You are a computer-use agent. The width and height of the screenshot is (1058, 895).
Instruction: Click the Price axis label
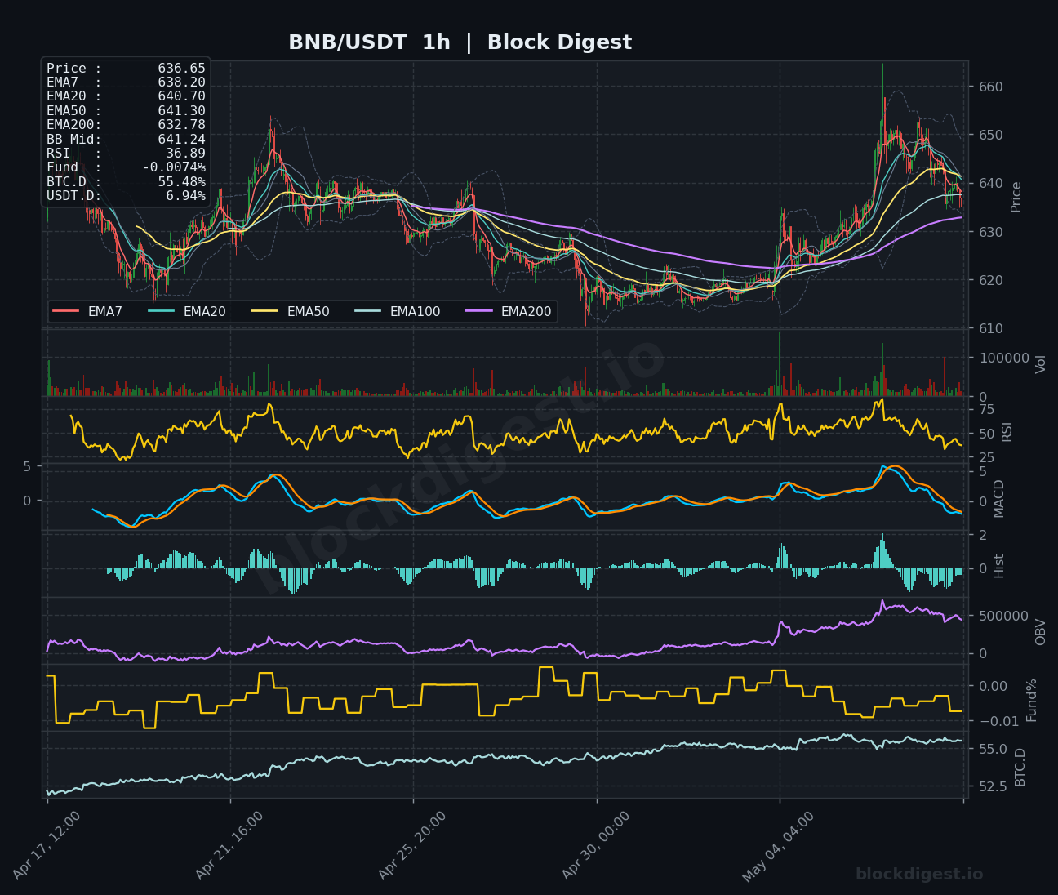tap(1016, 197)
